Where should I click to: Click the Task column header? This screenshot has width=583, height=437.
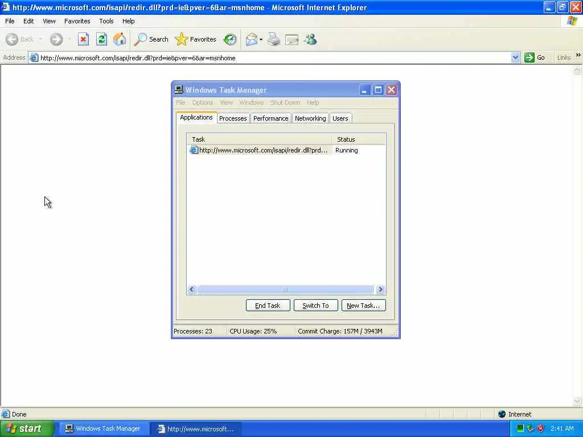click(x=259, y=139)
